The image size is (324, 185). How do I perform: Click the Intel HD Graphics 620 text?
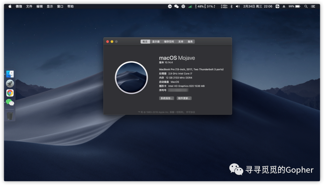[186, 86]
